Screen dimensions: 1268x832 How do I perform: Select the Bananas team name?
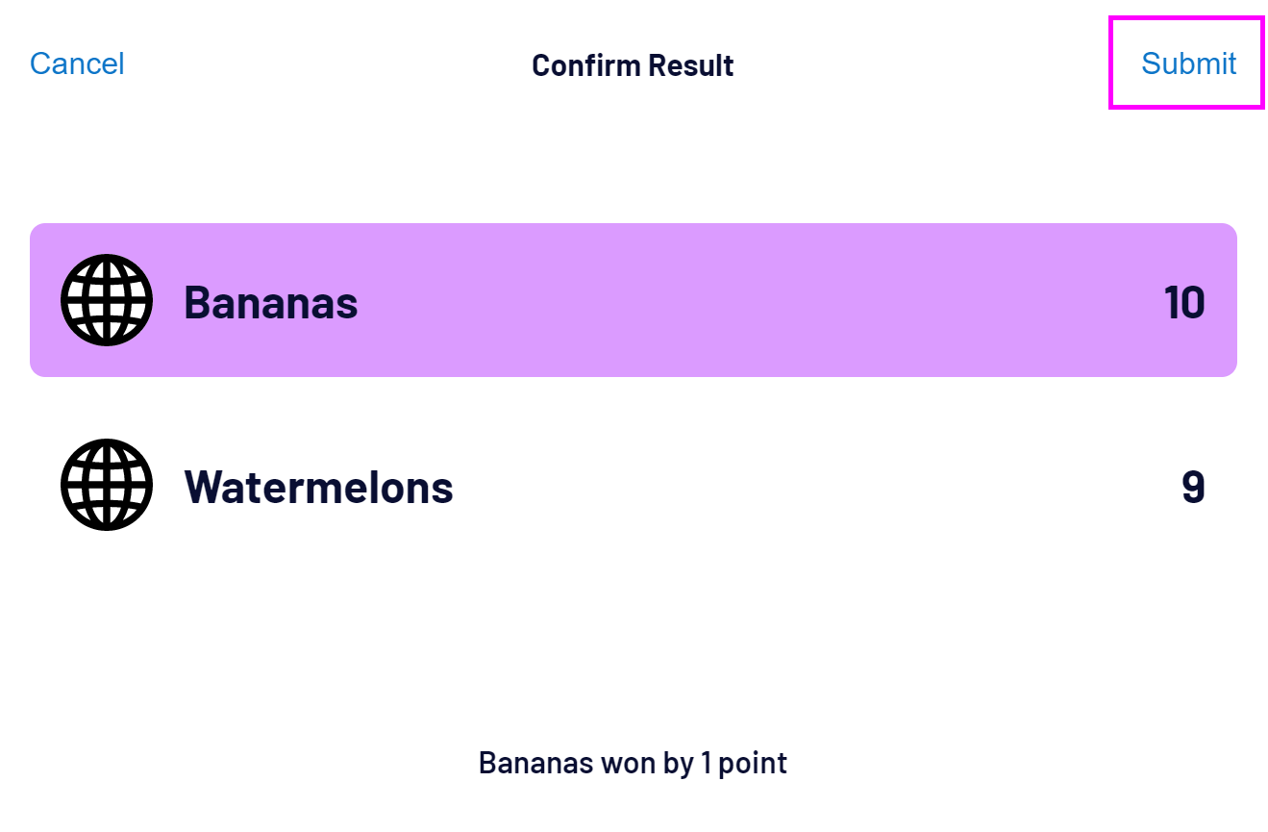tap(271, 302)
